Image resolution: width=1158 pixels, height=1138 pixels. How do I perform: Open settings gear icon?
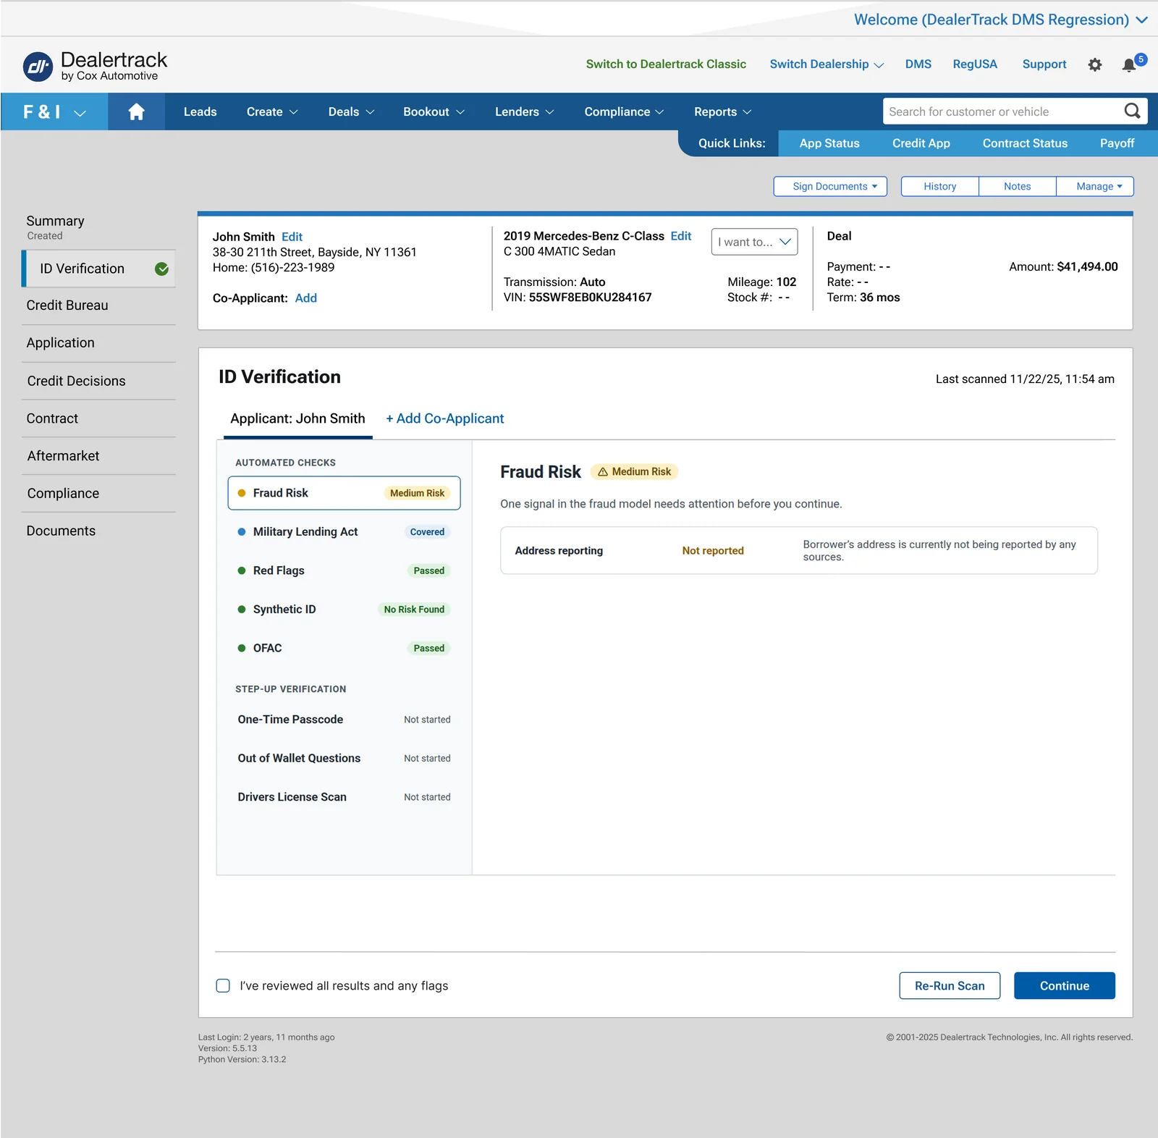[1095, 64]
